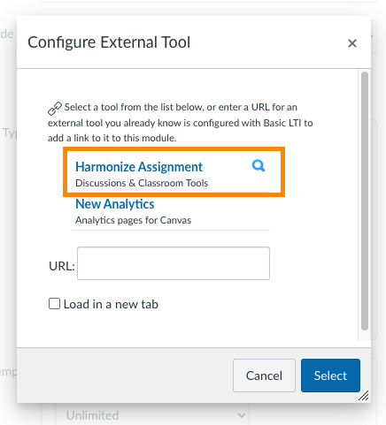Click into the URL input field
This screenshot has width=386, height=425.
point(174,263)
